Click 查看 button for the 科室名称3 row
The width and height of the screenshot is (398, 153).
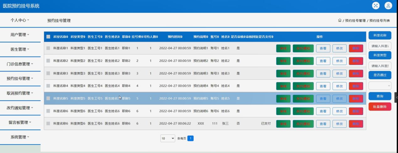323,73
